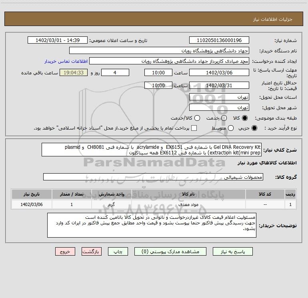This screenshot has height=298, width=308.
Task: Click the response deadline time 10:00 field
Action: click(x=158, y=72)
